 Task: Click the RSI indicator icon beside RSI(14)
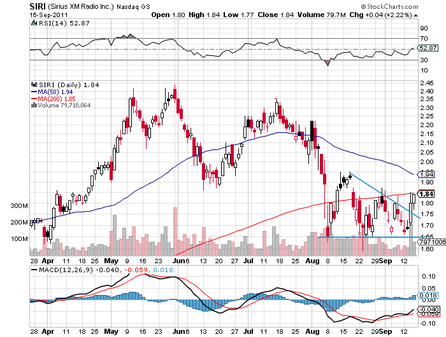[x=34, y=23]
